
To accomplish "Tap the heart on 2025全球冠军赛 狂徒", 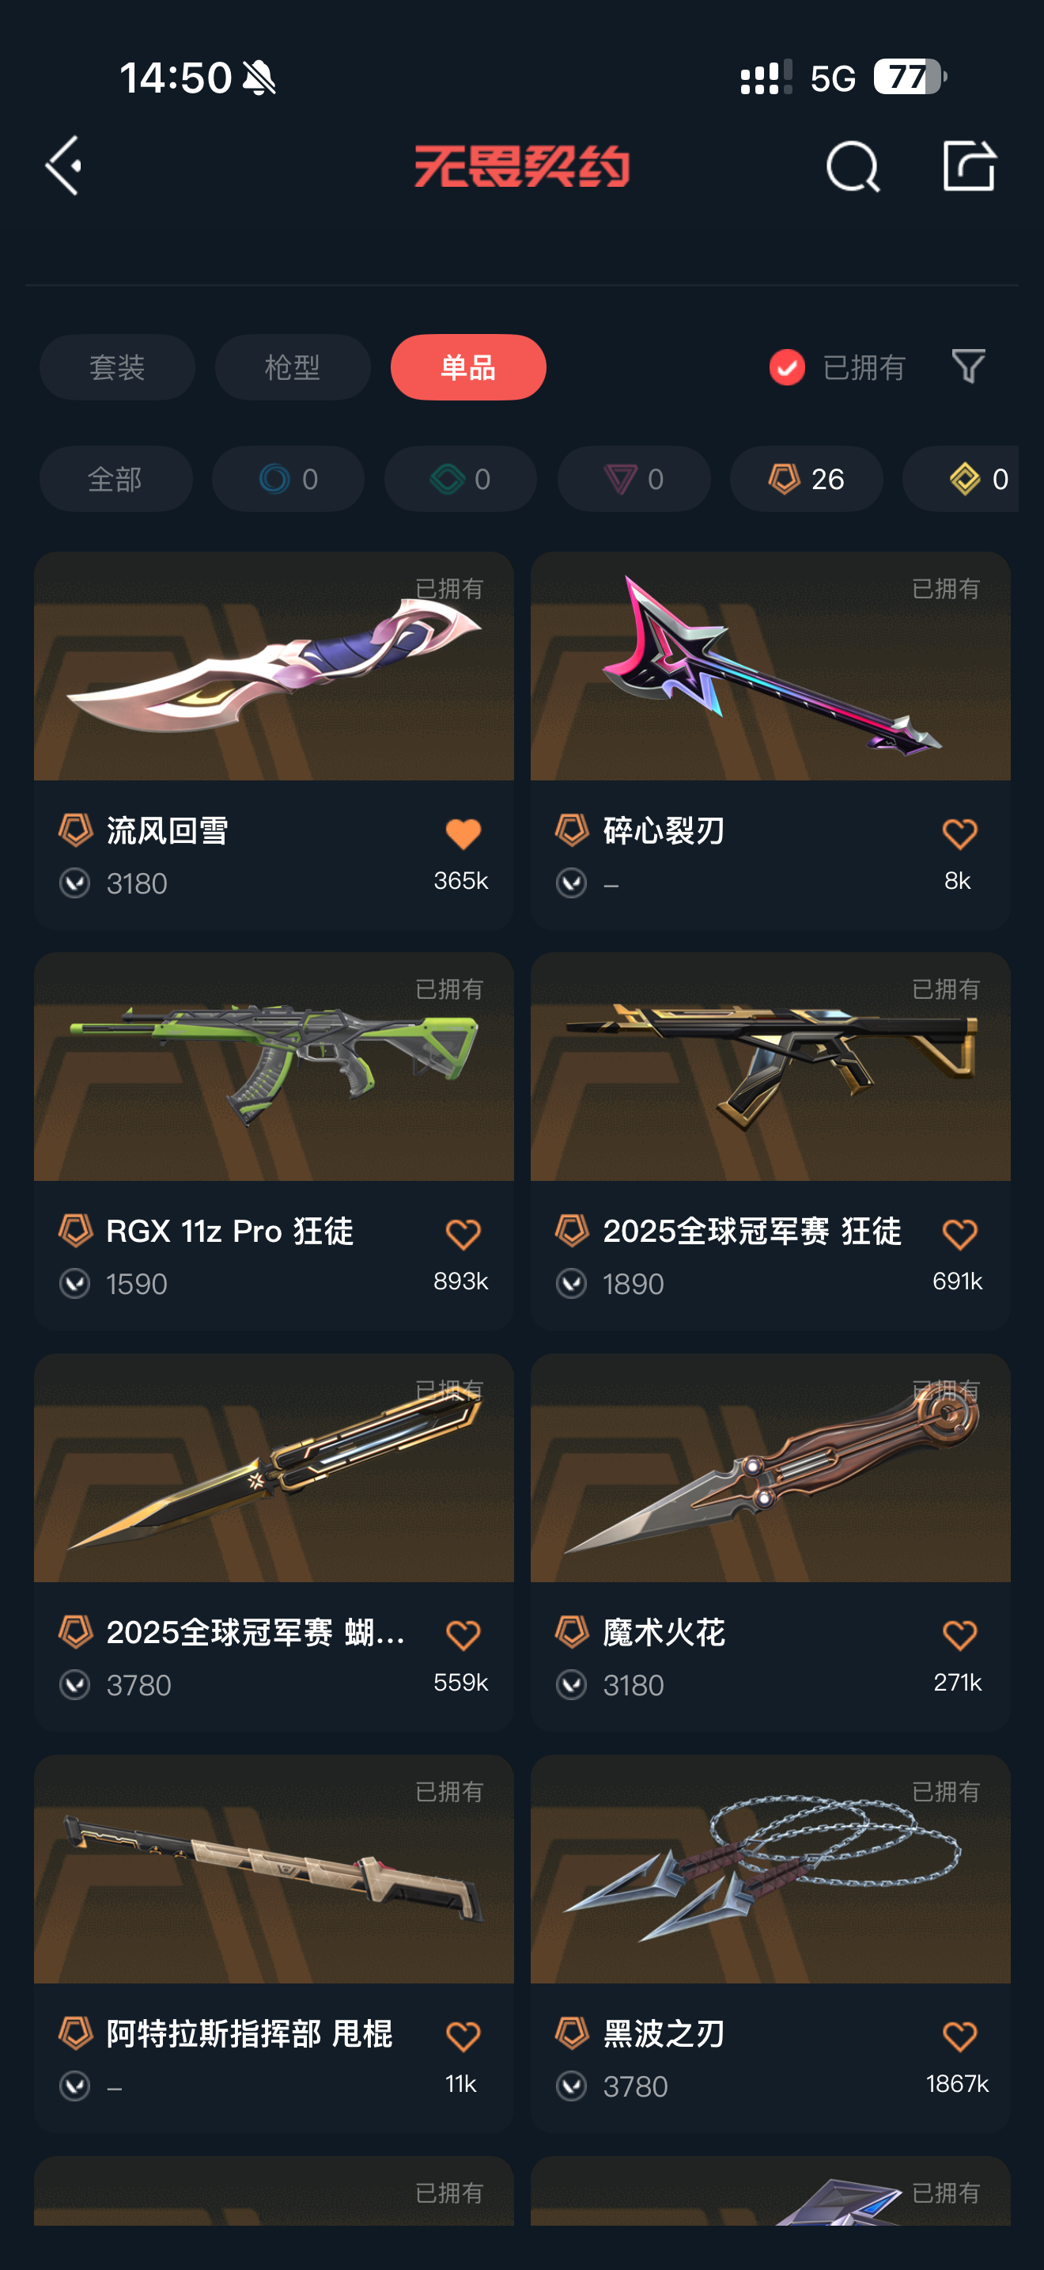I will pyautogui.click(x=959, y=1235).
